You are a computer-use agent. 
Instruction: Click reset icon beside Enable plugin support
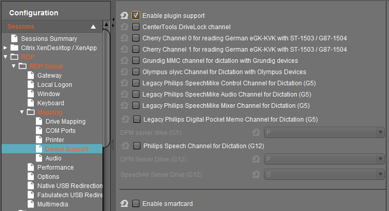[124, 16]
